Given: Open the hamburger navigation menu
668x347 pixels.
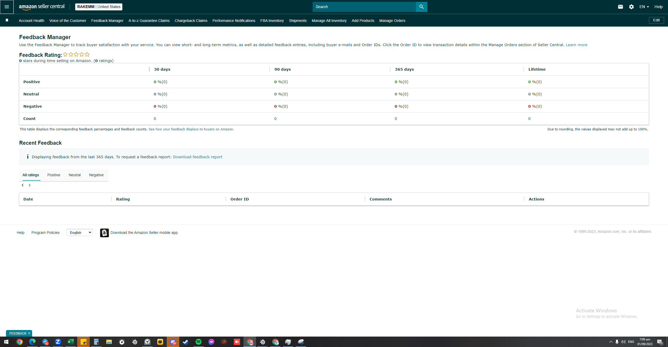Looking at the screenshot, I should point(7,7).
